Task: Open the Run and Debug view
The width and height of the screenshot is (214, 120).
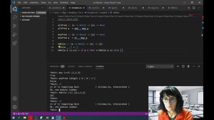Action: point(15,34)
